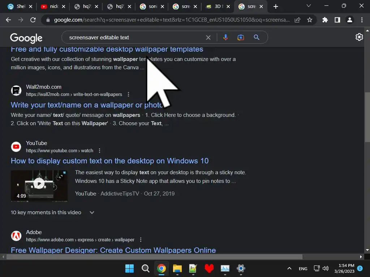Close the nick YouTube tab

pos(64,6)
